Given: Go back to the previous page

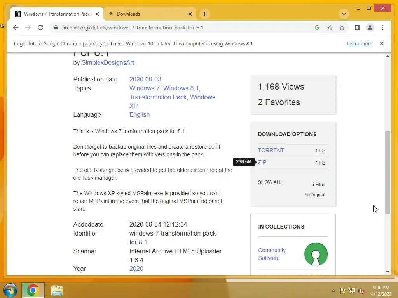Looking at the screenshot, I should pos(16,28).
